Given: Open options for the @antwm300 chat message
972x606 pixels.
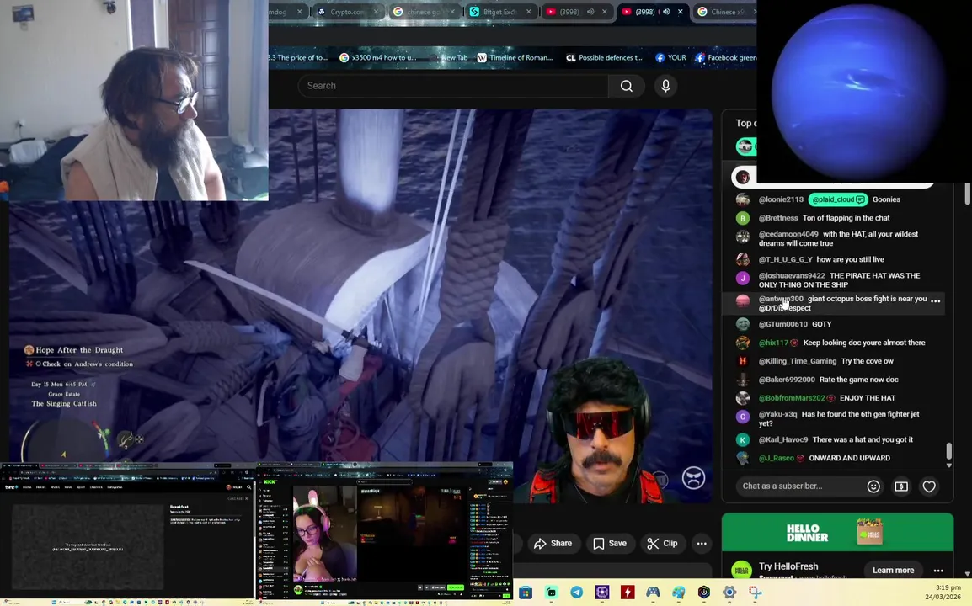Looking at the screenshot, I should point(936,301).
